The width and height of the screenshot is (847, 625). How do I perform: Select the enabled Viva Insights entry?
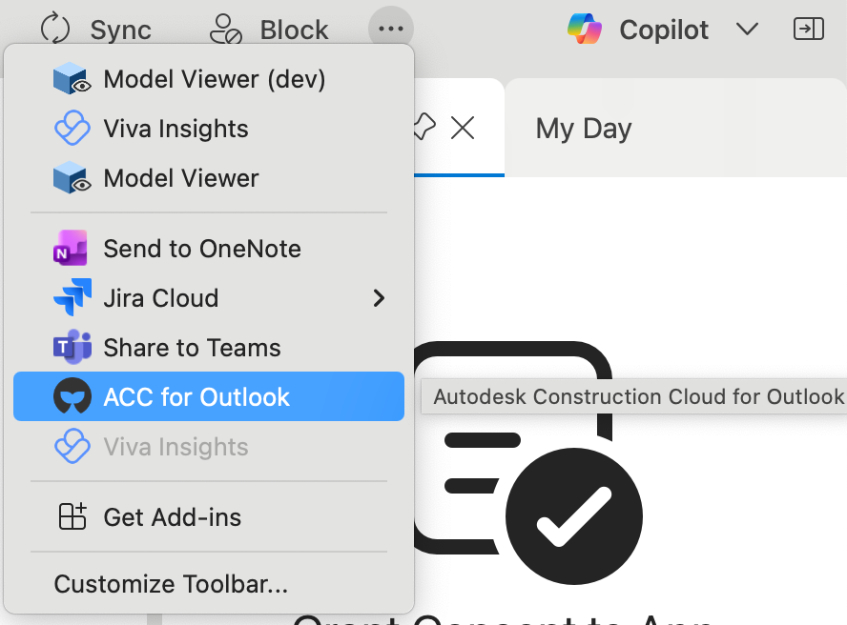[176, 129]
